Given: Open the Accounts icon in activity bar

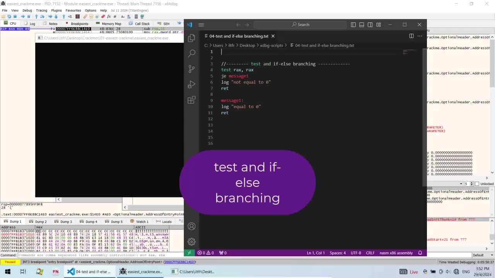Looking at the screenshot, I should pyautogui.click(x=191, y=226).
